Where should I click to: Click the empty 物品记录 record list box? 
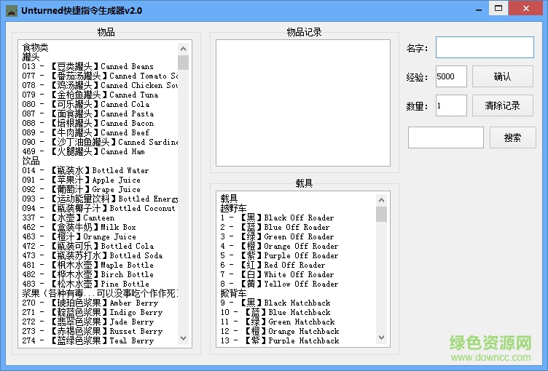click(303, 103)
